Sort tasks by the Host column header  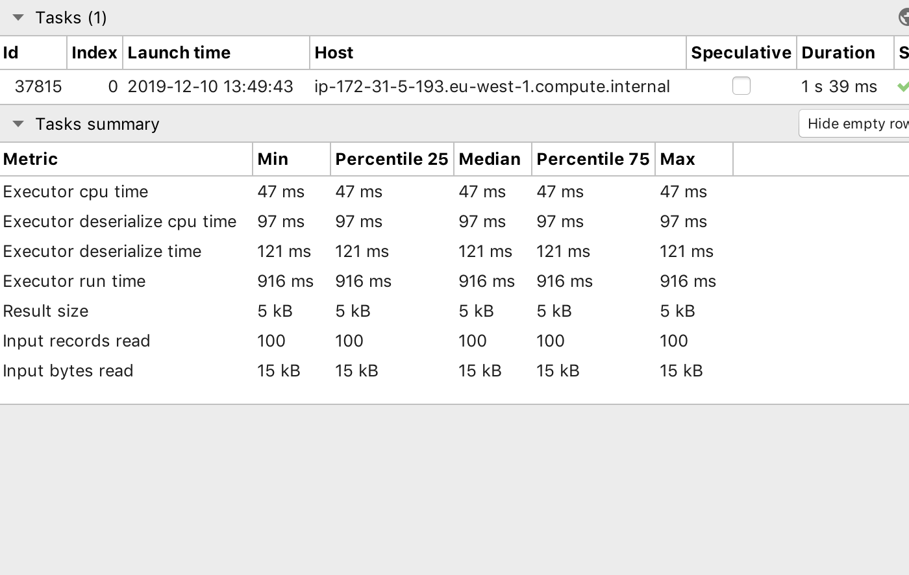tap(498, 53)
